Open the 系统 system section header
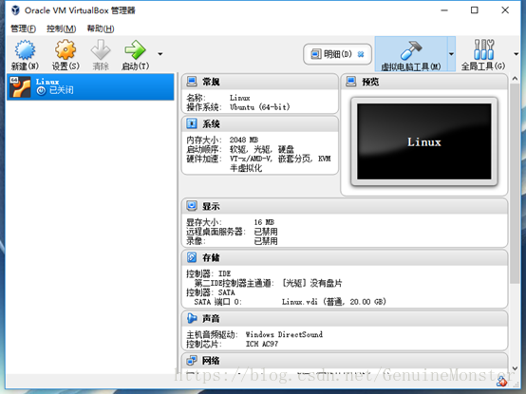Image resolution: width=526 pixels, height=394 pixels. (260, 123)
